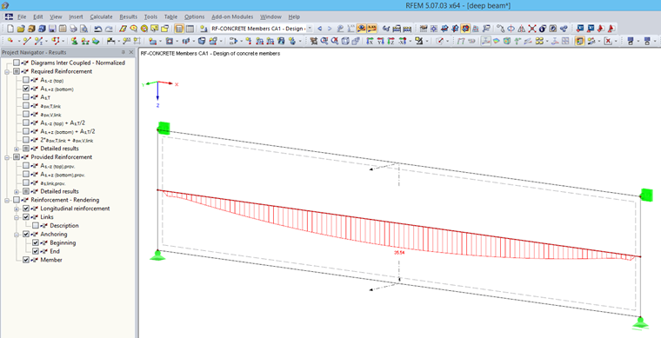
Task: Click the New node icon in second toolbar
Action: pyautogui.click(x=11, y=41)
